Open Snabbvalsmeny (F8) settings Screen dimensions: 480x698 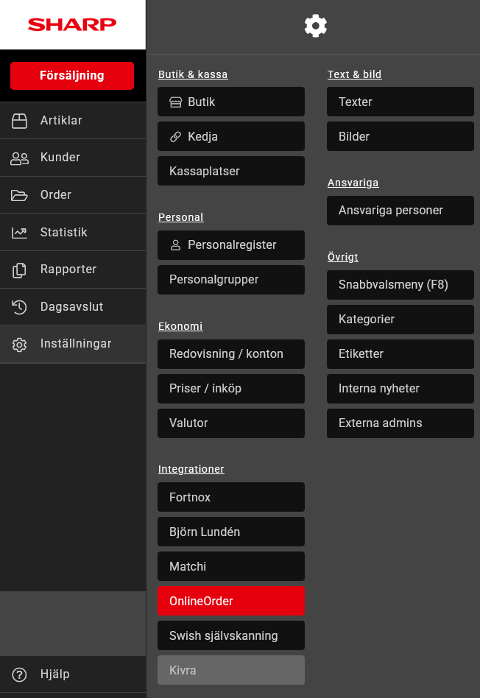400,284
